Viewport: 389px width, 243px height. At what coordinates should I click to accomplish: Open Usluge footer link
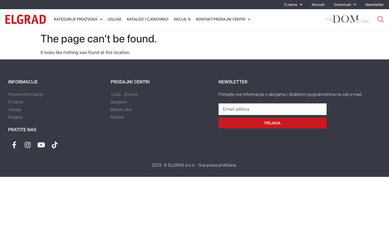click(15, 109)
